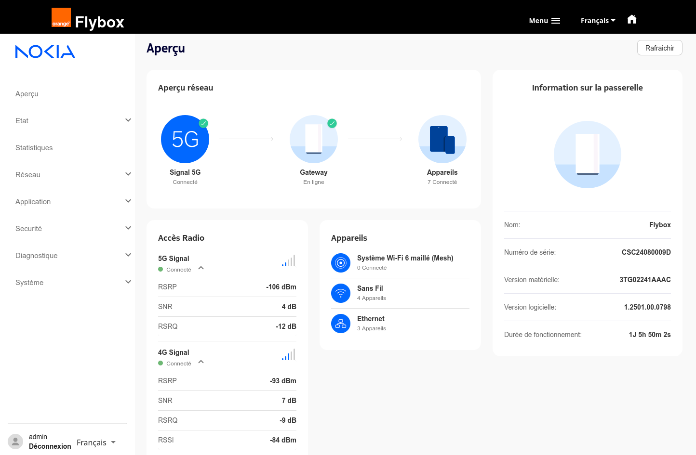
Task: Click the 5G RSRQ value -12 dB
Action: (286, 326)
